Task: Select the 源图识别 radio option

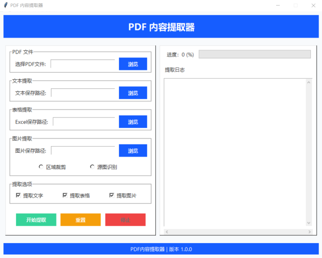Action: [92, 166]
